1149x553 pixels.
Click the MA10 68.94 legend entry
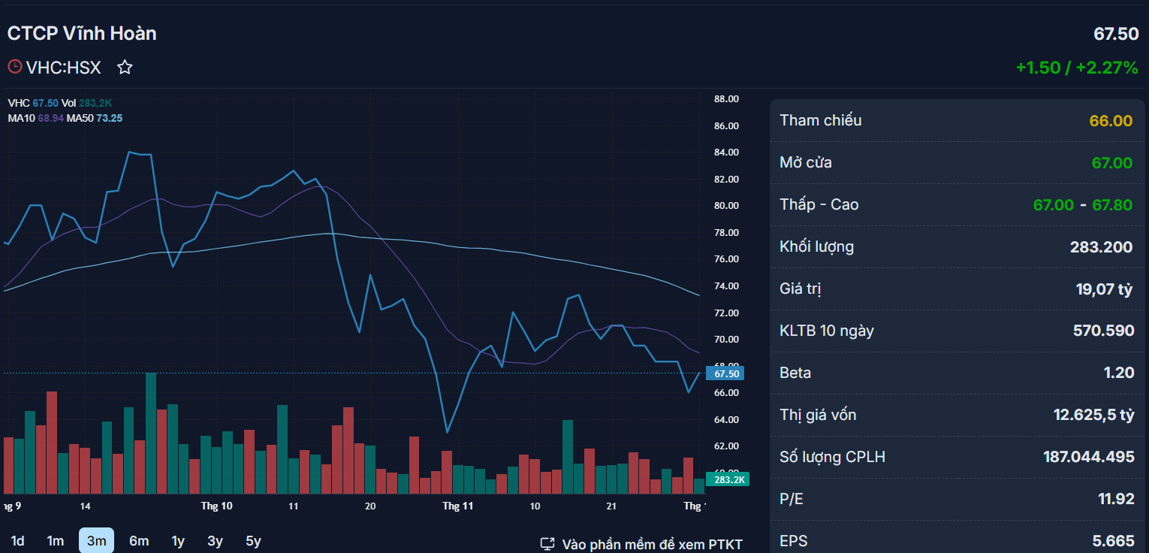(x=35, y=118)
